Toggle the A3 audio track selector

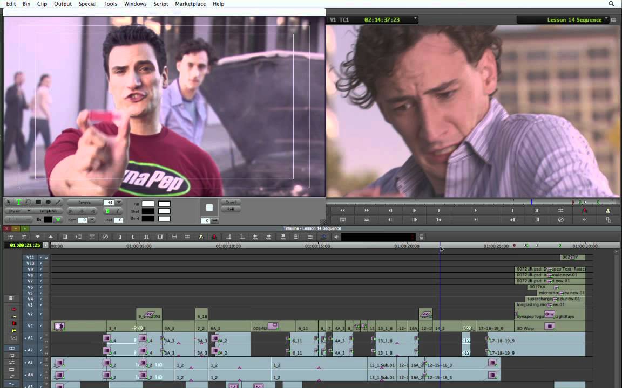(x=30, y=363)
